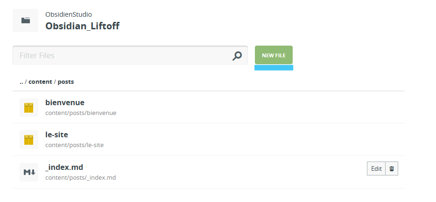Edit the _index.md file
Viewport: 436px width, 202px height.
point(376,168)
